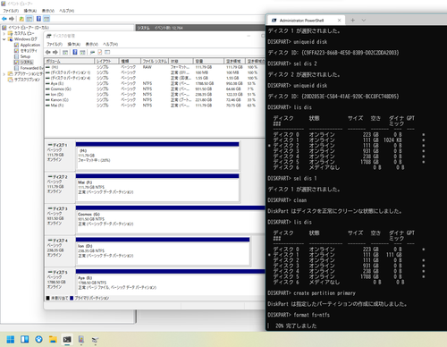Screen dimensions: 447x347
Task: Select Mai (F:) partition block on Disk 2
Action: pyautogui.click(x=157, y=187)
